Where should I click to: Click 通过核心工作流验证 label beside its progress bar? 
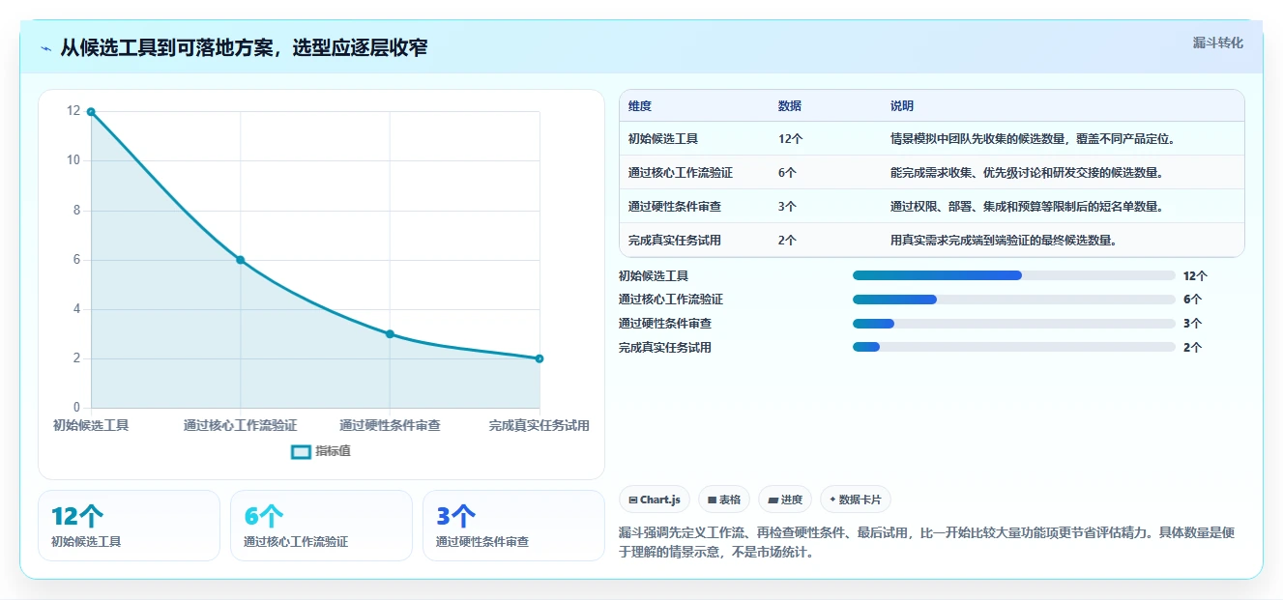pos(671,300)
